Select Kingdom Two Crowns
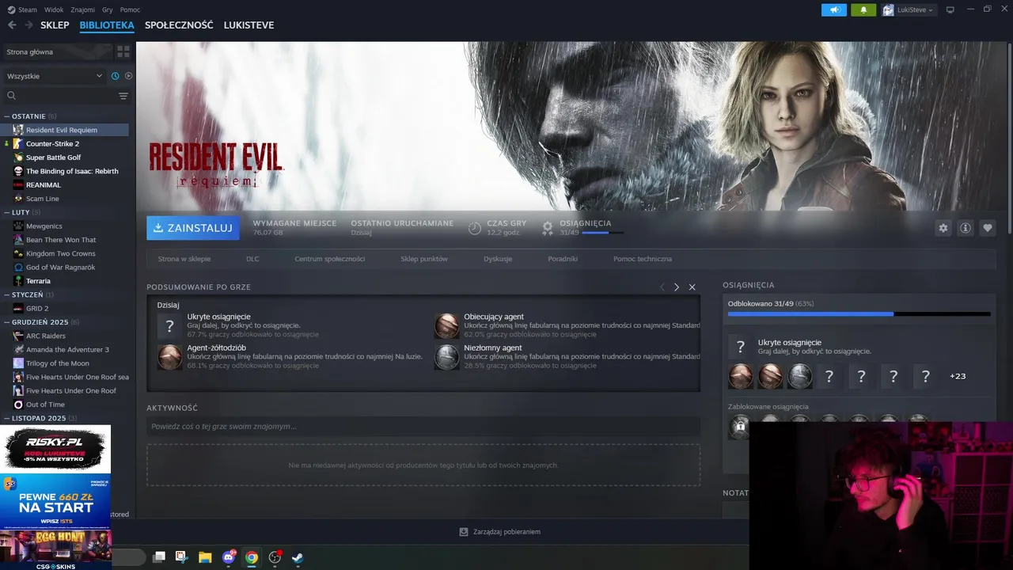 60,253
